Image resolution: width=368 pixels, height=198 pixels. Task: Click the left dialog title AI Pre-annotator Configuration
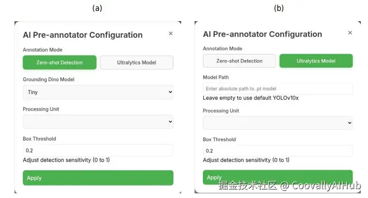83,35
